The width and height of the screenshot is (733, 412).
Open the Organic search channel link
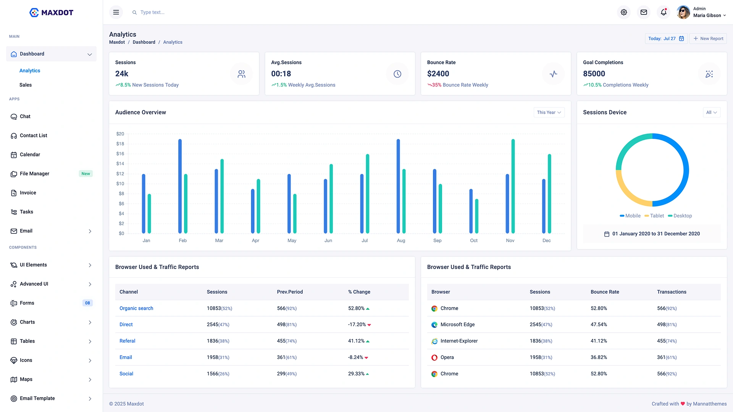pos(136,308)
